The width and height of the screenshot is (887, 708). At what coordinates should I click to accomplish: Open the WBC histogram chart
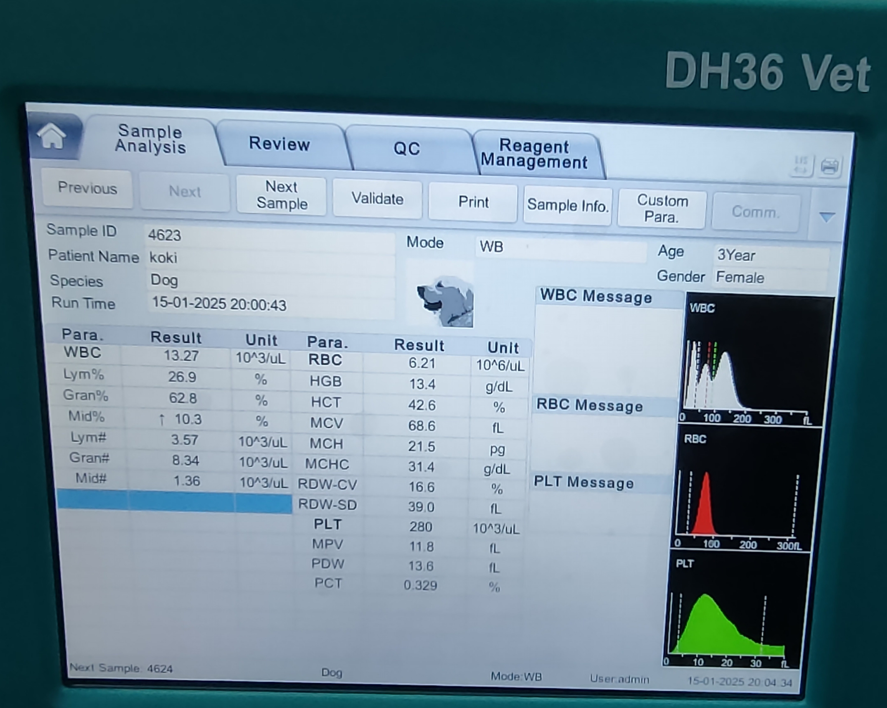click(752, 359)
